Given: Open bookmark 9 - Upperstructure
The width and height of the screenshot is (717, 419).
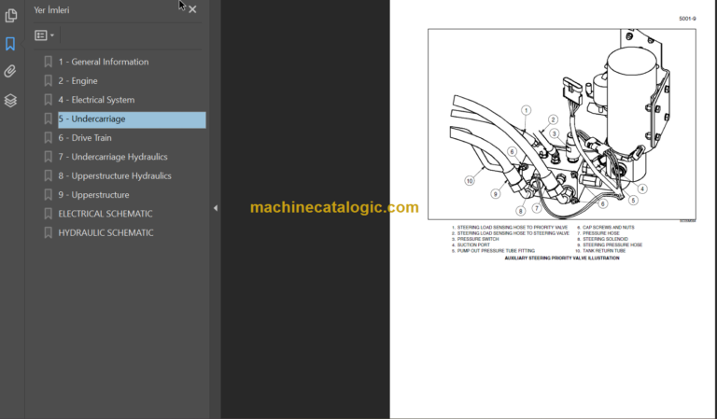Looking at the screenshot, I should (93, 195).
